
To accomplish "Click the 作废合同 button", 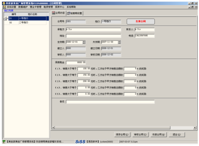I will 158,135.
